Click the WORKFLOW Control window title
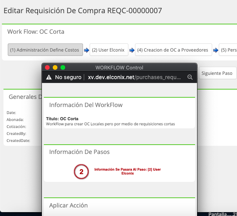 (x=119, y=67)
